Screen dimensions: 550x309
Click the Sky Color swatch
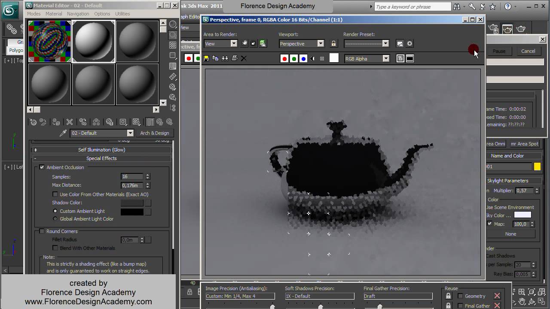(x=522, y=215)
